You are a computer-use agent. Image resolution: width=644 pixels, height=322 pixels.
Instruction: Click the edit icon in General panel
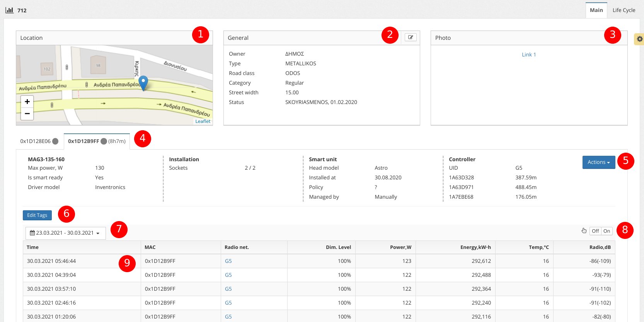[411, 37]
